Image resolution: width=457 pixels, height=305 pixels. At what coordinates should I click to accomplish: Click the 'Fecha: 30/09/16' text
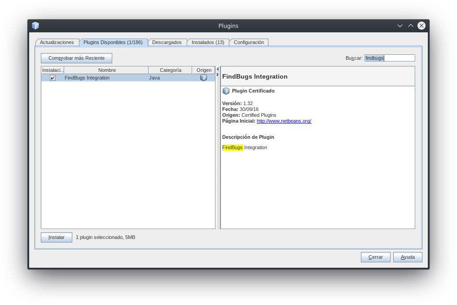[x=240, y=109]
